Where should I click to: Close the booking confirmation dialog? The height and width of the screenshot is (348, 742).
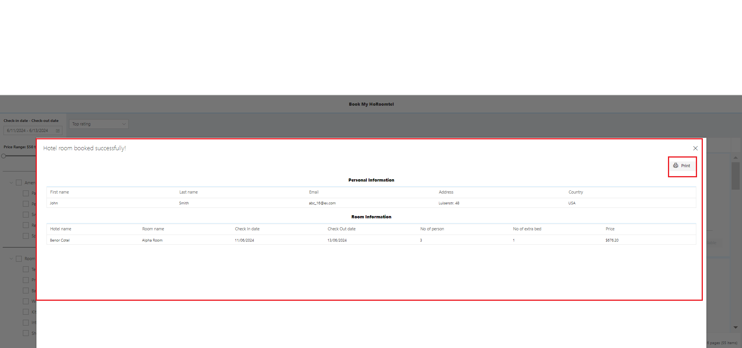pyautogui.click(x=695, y=148)
